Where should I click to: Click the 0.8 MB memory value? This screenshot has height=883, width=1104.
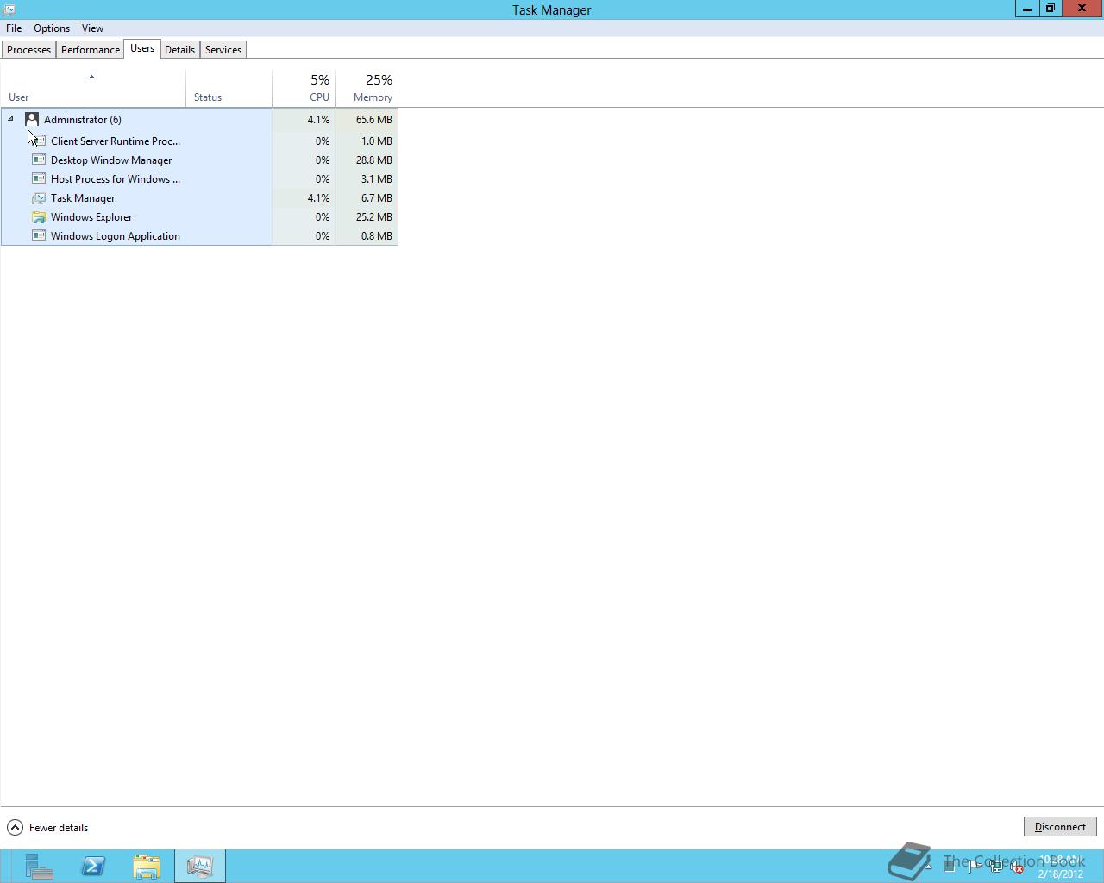(377, 236)
